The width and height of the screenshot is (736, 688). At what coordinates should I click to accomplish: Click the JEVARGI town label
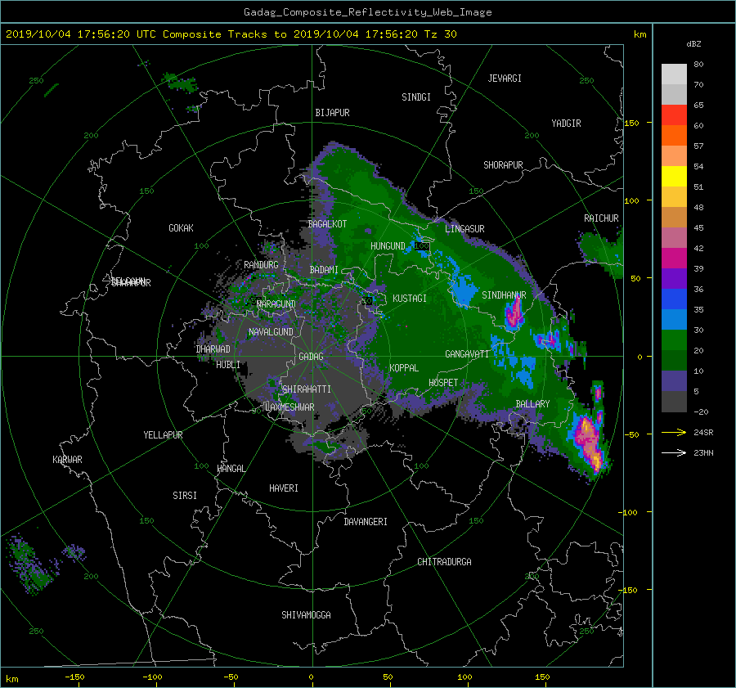click(x=505, y=79)
